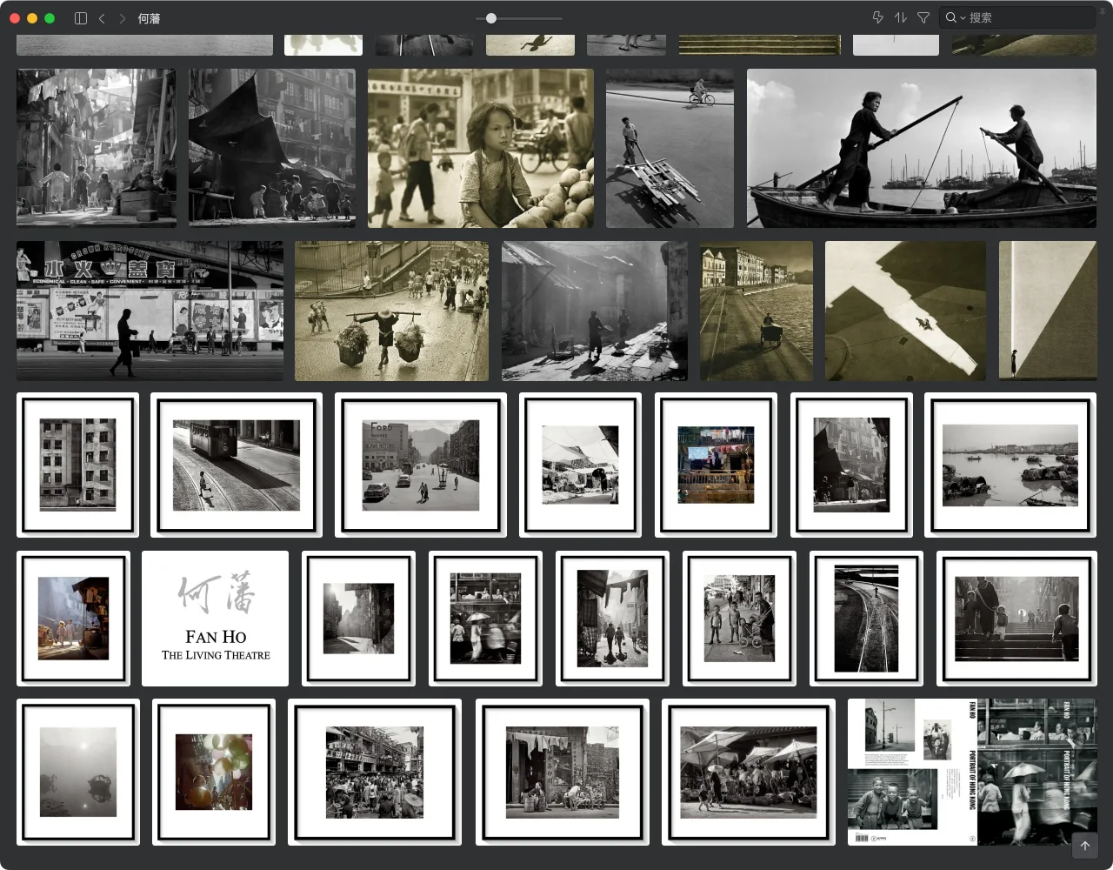Select the diagonal shadow with bird photo
Viewport: 1113px width, 870px height.
905,311
